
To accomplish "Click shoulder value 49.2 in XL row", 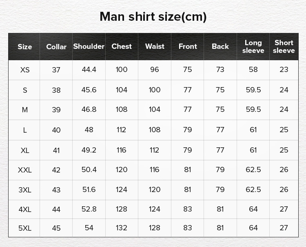I will 89,150.
